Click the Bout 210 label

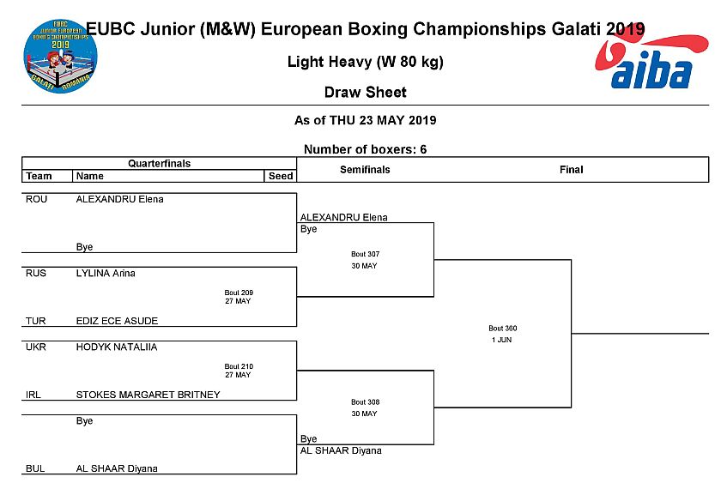coord(239,366)
